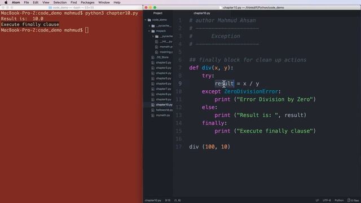The image size is (361, 203).
Task: Click the file icon beside chapter2.py
Action: point(153,63)
